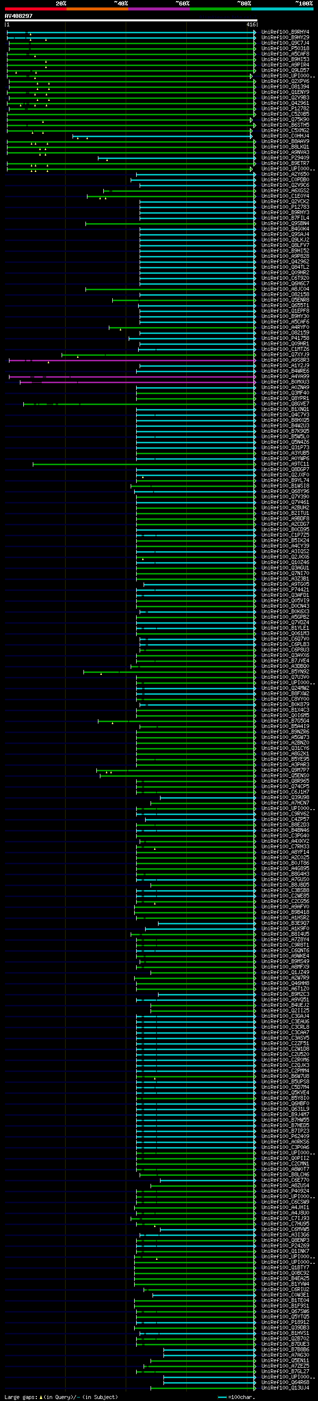
Task: Click the query end position 416
Action: [x=250, y=24]
